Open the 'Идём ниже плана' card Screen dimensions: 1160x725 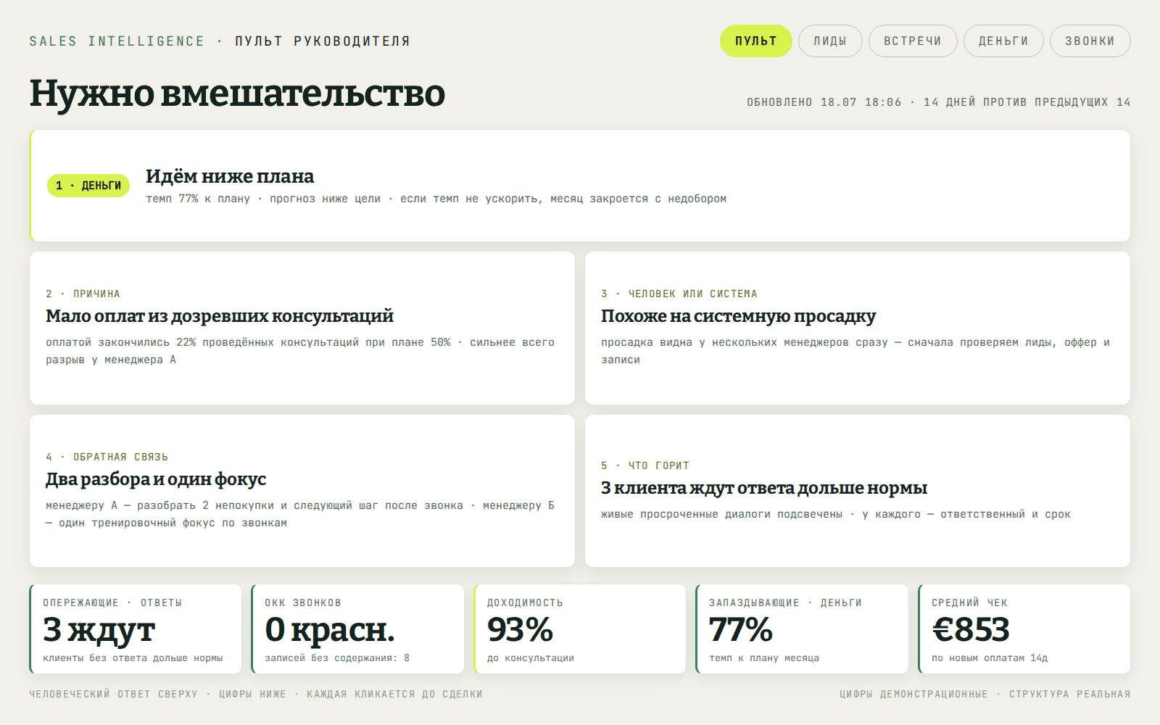tap(580, 186)
